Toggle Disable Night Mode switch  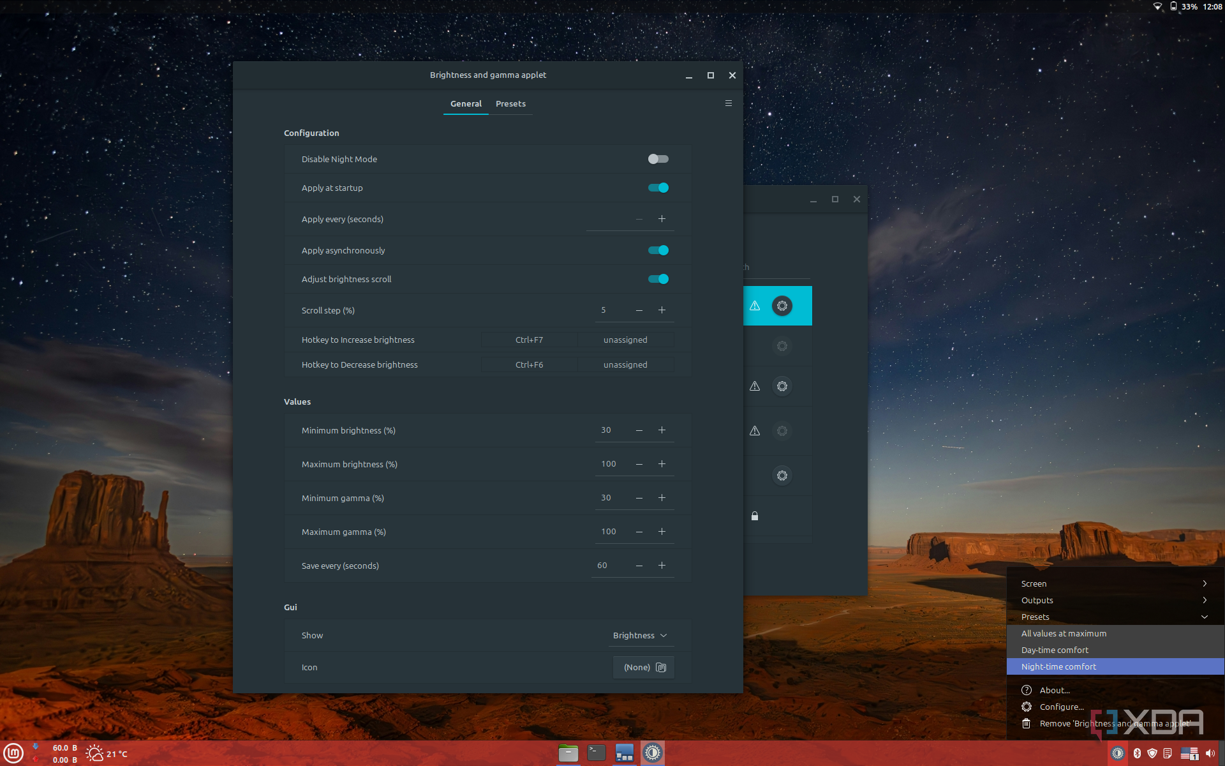(658, 159)
